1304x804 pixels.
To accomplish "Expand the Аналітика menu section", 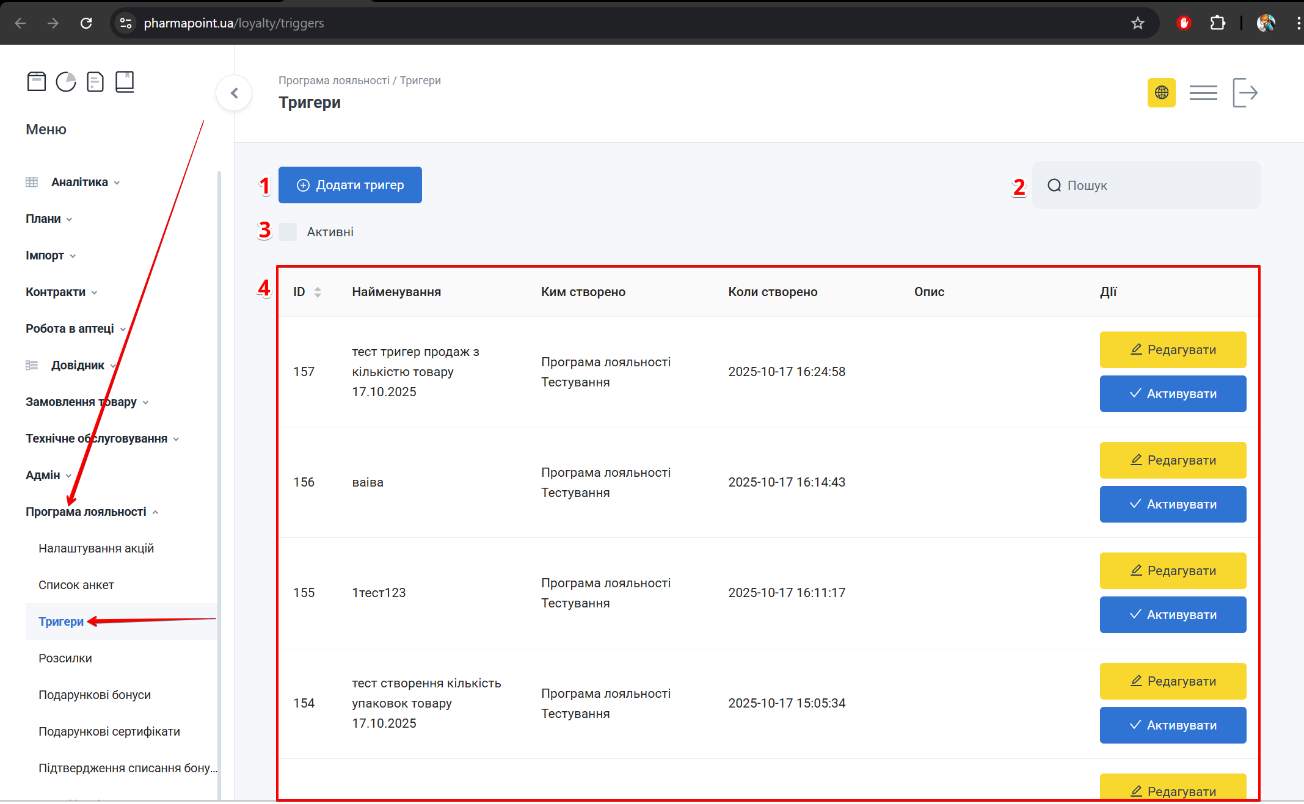I will [79, 182].
